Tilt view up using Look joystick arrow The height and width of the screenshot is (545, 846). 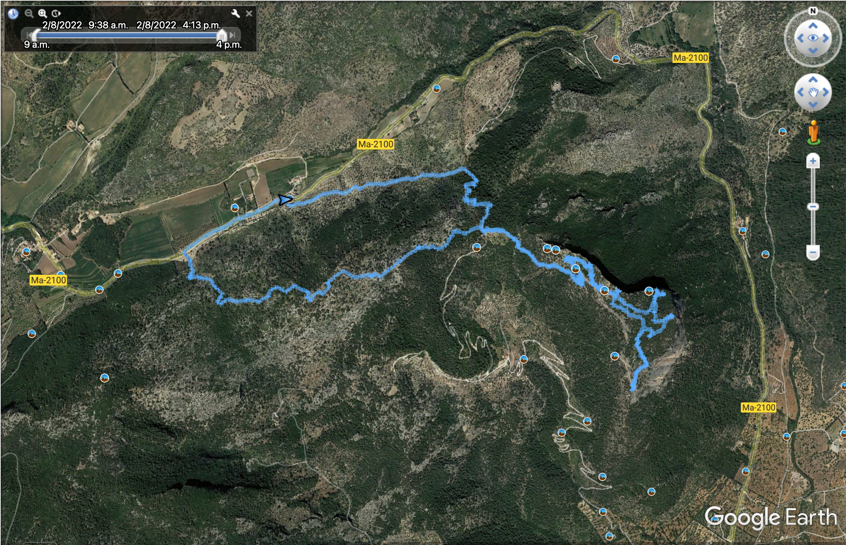click(x=813, y=26)
